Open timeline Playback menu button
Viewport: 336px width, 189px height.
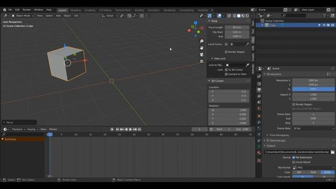coord(18,129)
